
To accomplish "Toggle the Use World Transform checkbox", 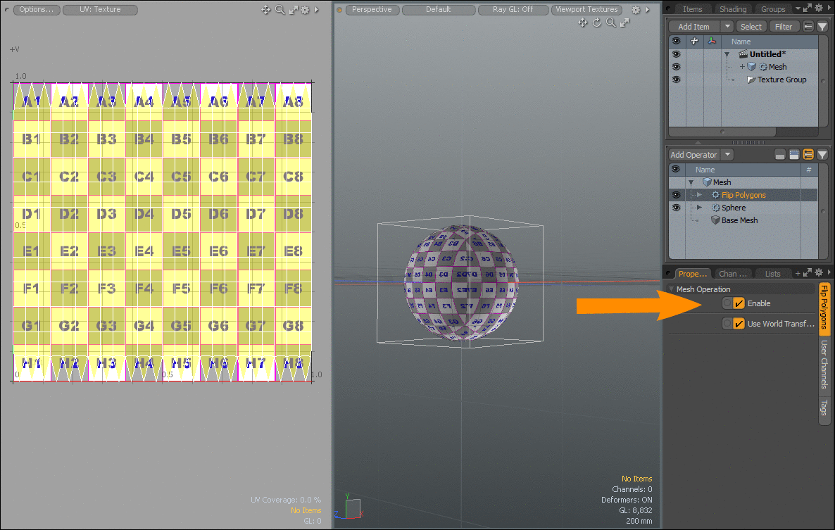I will pos(739,324).
